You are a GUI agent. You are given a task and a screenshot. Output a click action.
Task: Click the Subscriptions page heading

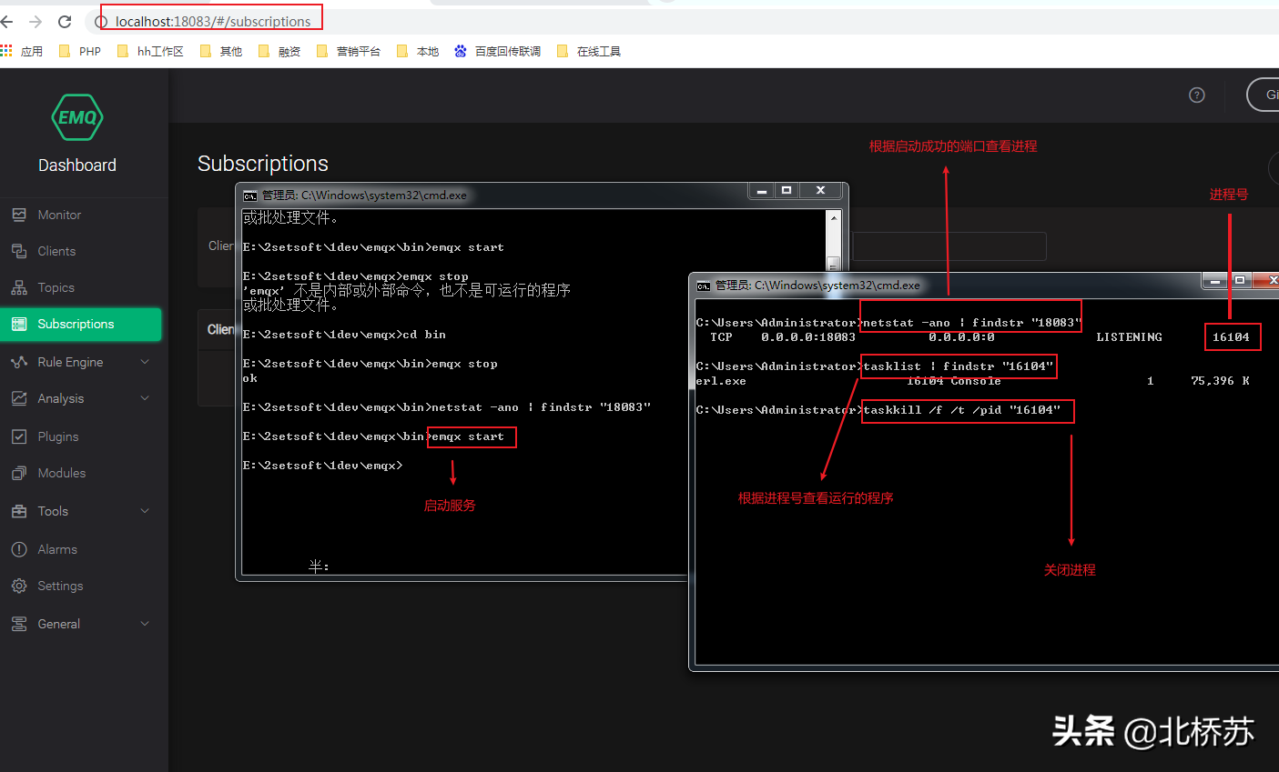(263, 164)
